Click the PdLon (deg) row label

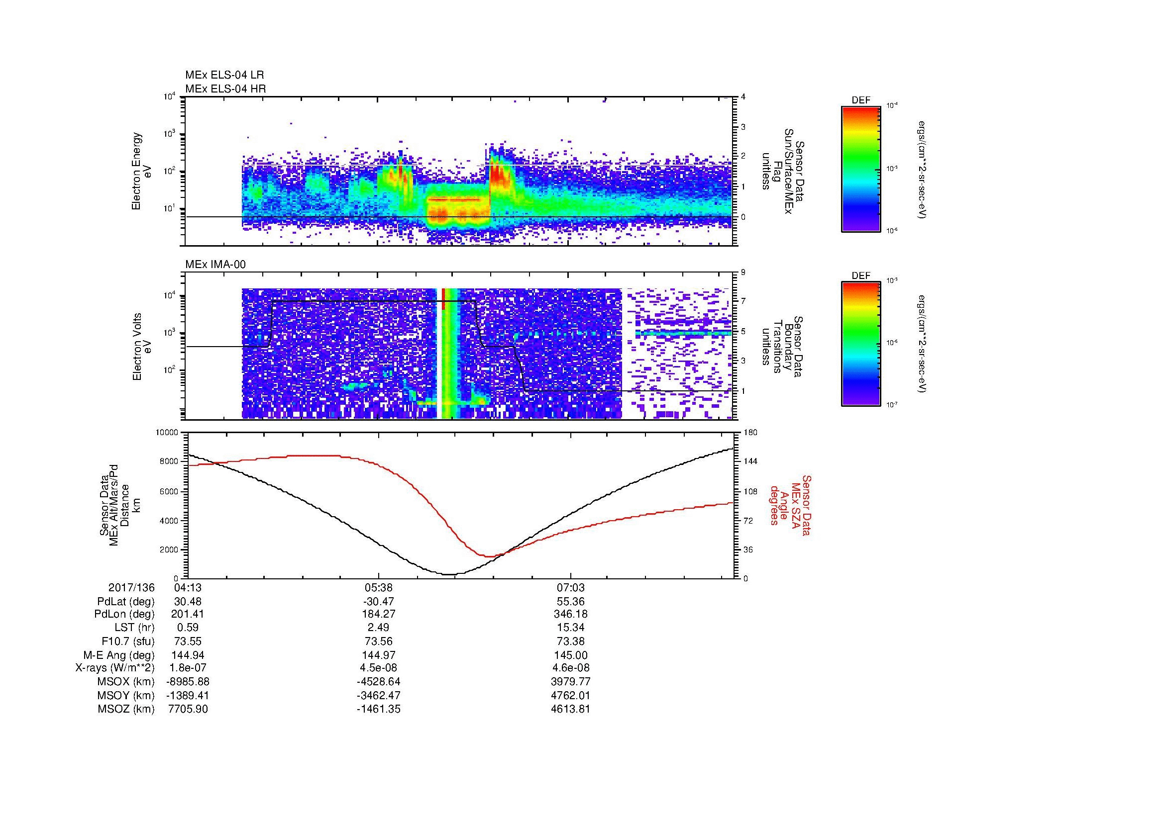[124, 614]
